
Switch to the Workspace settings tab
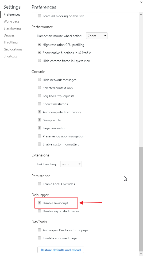pyautogui.click(x=11, y=21)
